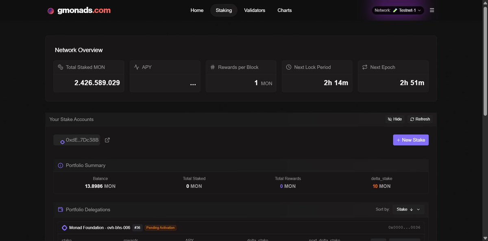Click the 2.426.589.029 total staked value
This screenshot has height=241, width=488.
(x=97, y=83)
